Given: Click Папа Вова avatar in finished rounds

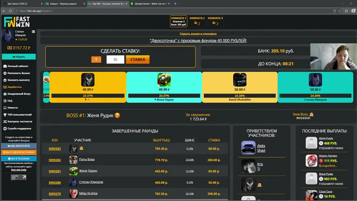Looking at the screenshot, I should (x=73, y=160).
